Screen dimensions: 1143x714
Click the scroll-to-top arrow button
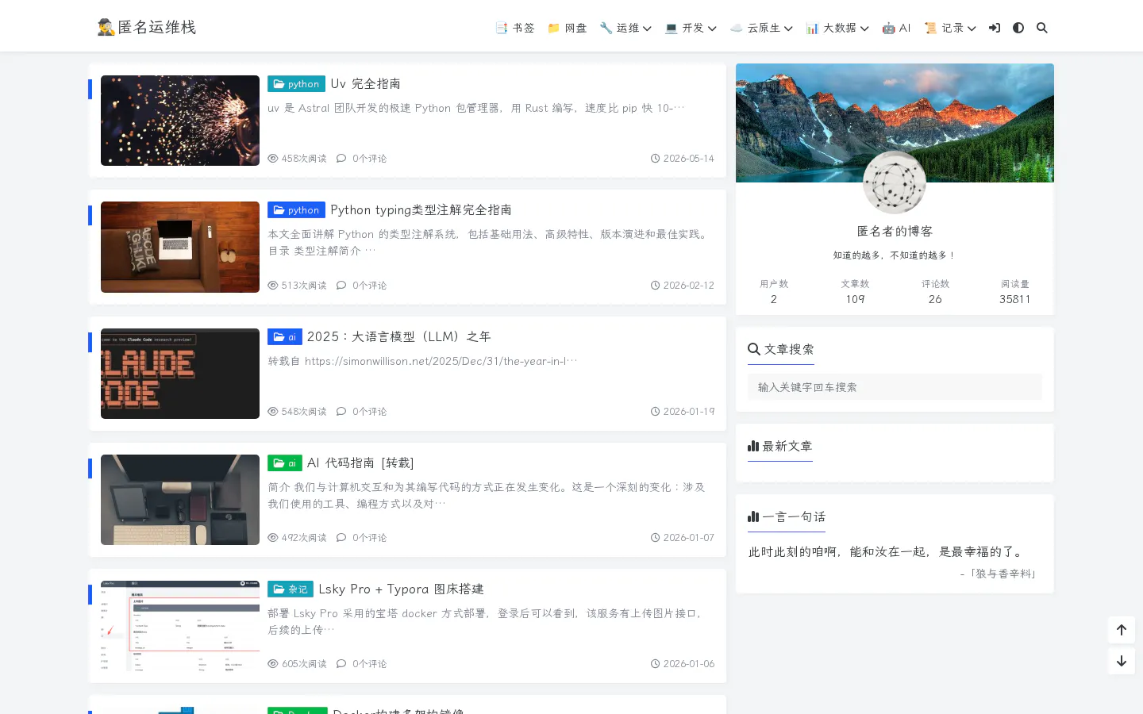1122,630
